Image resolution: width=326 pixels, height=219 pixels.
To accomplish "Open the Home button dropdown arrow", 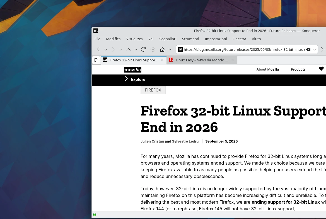I will point(170,50).
